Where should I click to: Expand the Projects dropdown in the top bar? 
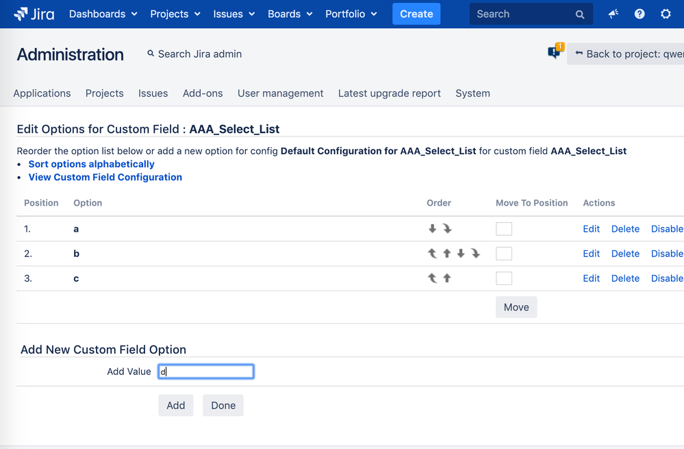click(x=175, y=14)
